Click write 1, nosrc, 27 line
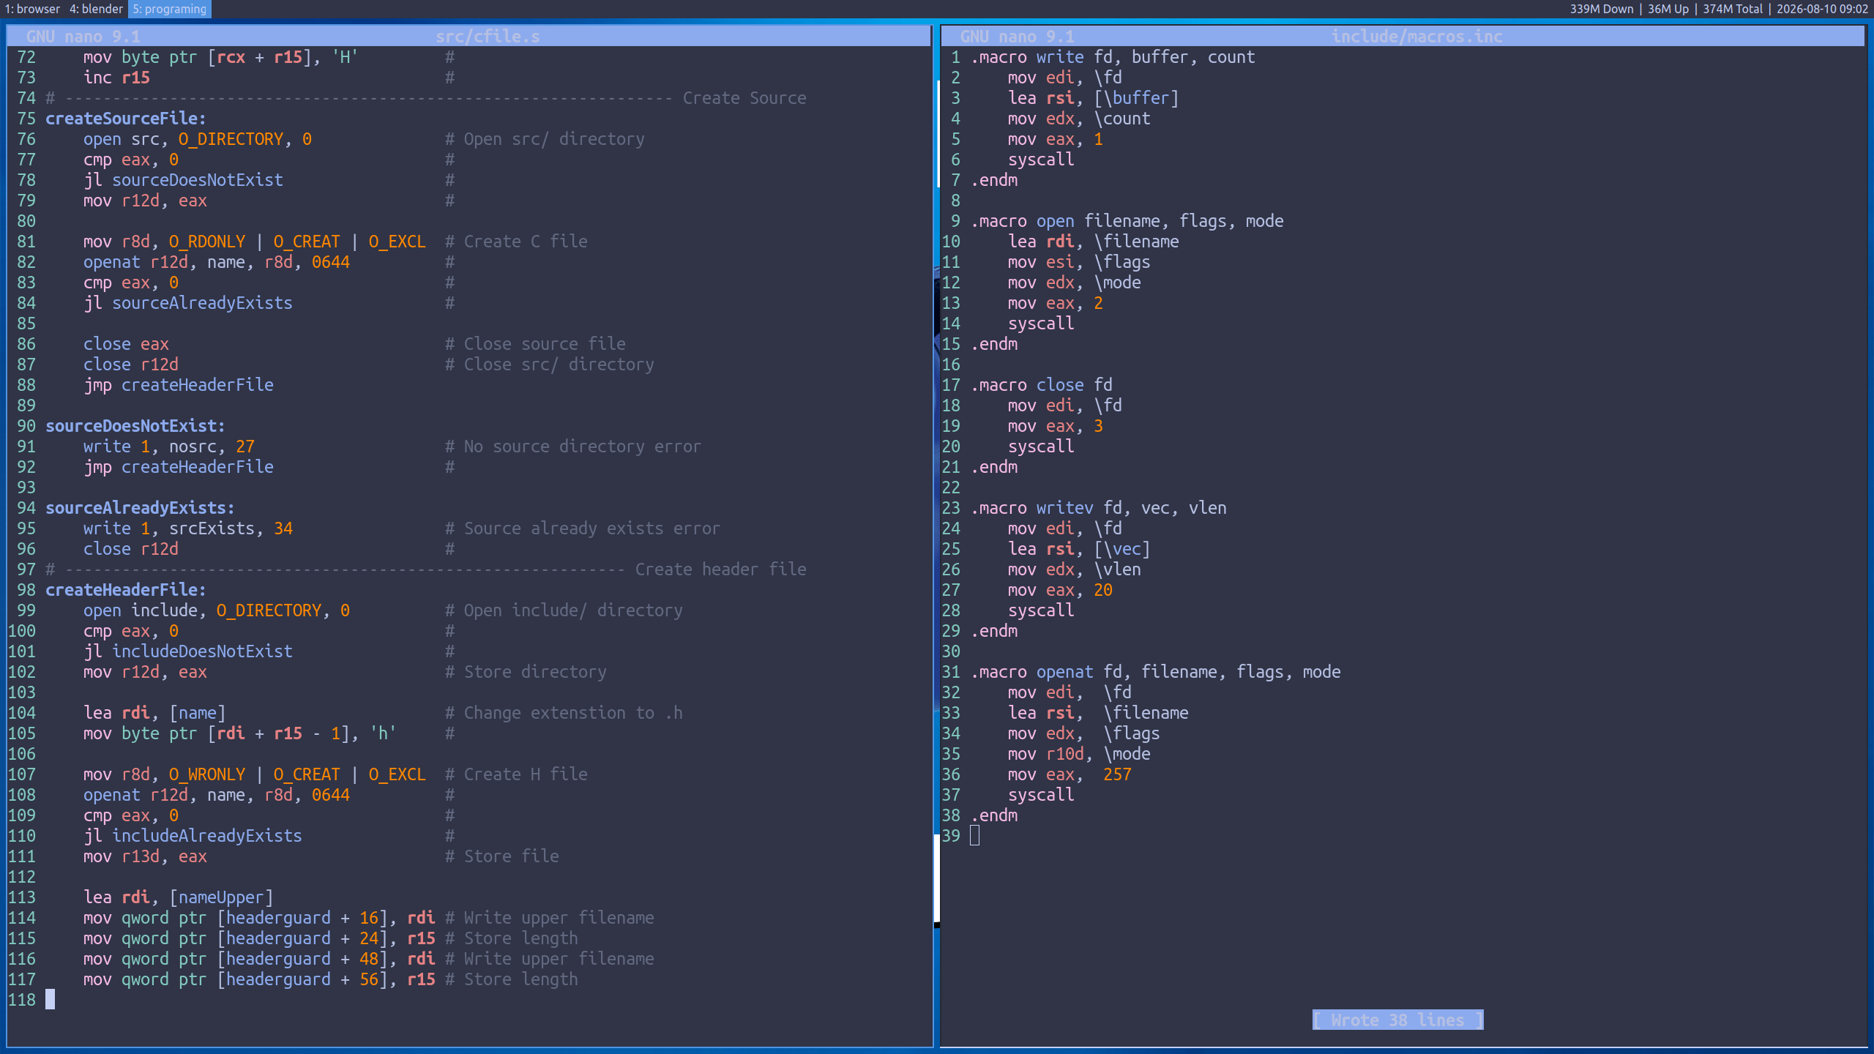1874x1054 pixels. (168, 446)
